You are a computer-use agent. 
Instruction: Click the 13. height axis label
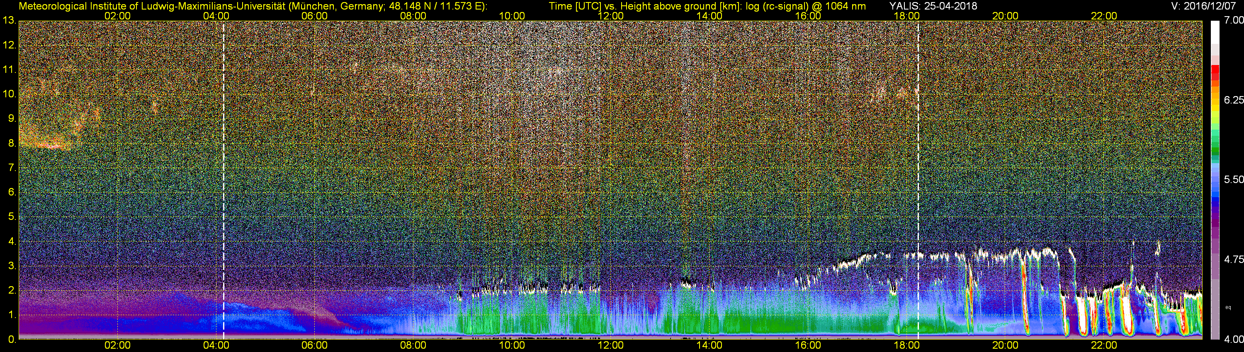pos(9,21)
